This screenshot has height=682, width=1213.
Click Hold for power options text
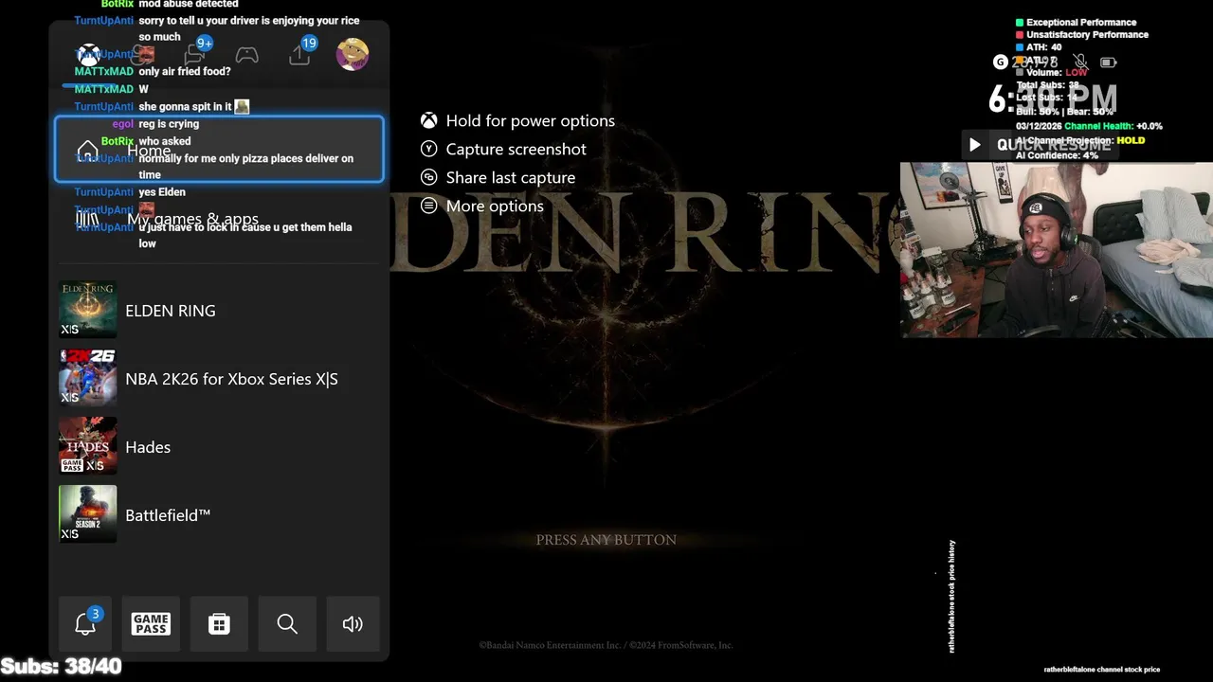pos(531,120)
